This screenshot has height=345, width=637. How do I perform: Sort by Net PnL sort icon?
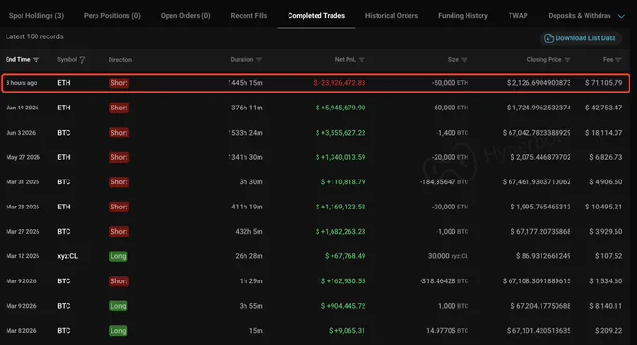pos(362,60)
